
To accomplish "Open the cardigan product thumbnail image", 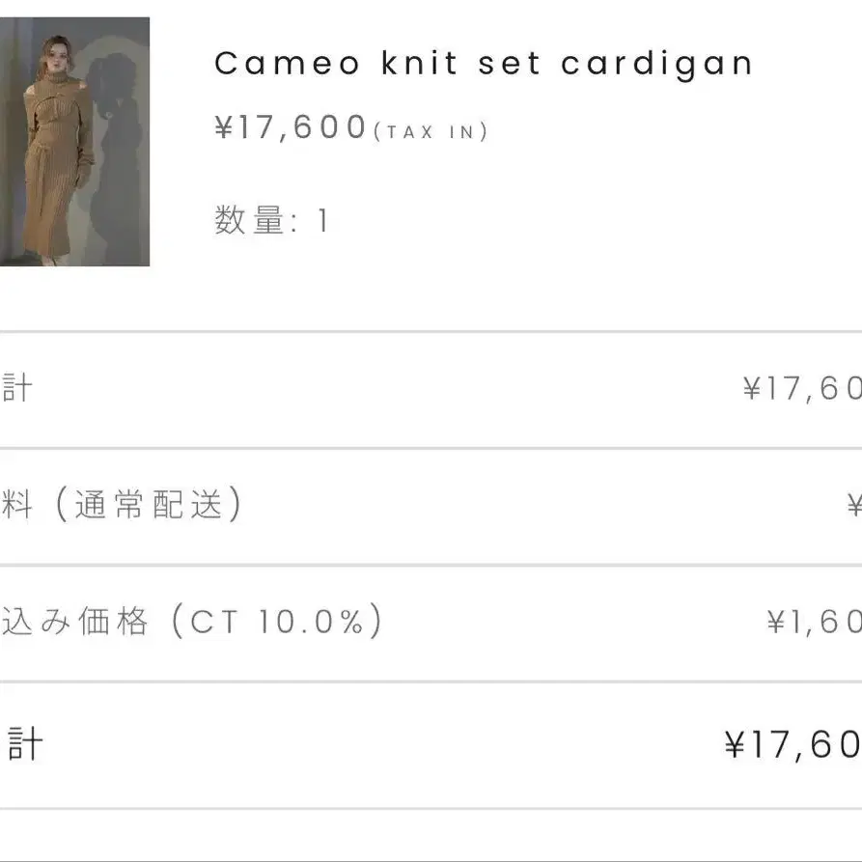I will [74, 141].
